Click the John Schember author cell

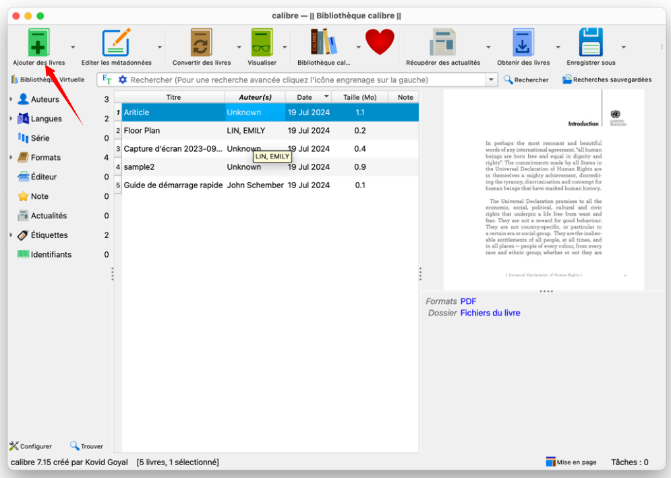(255, 185)
